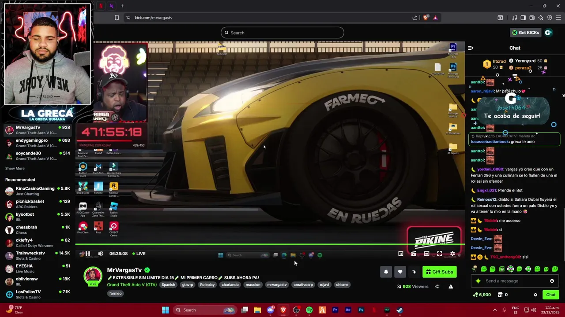Open the Grand Theft Auto V category link

click(x=132, y=285)
